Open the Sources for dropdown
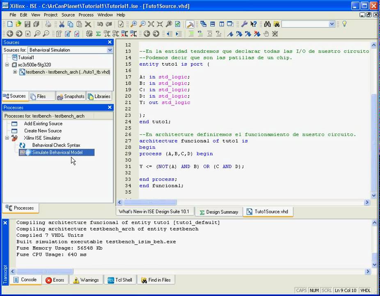 110,50
